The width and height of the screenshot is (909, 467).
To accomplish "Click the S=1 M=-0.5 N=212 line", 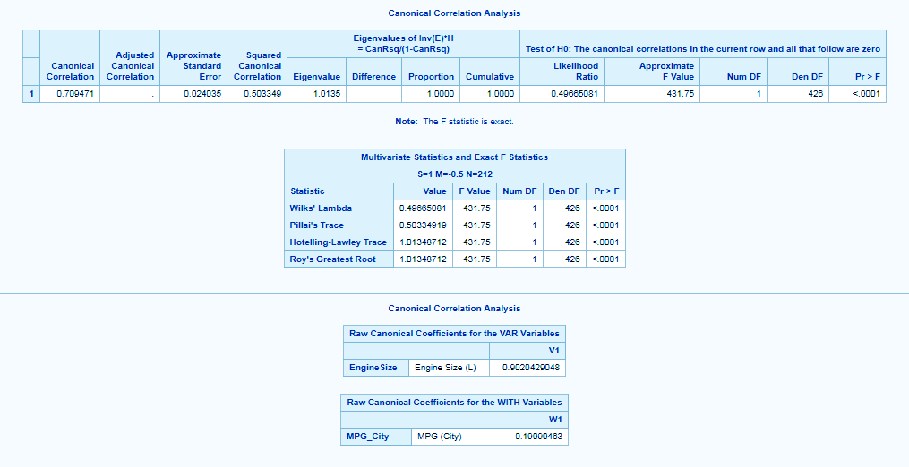I will (x=455, y=174).
